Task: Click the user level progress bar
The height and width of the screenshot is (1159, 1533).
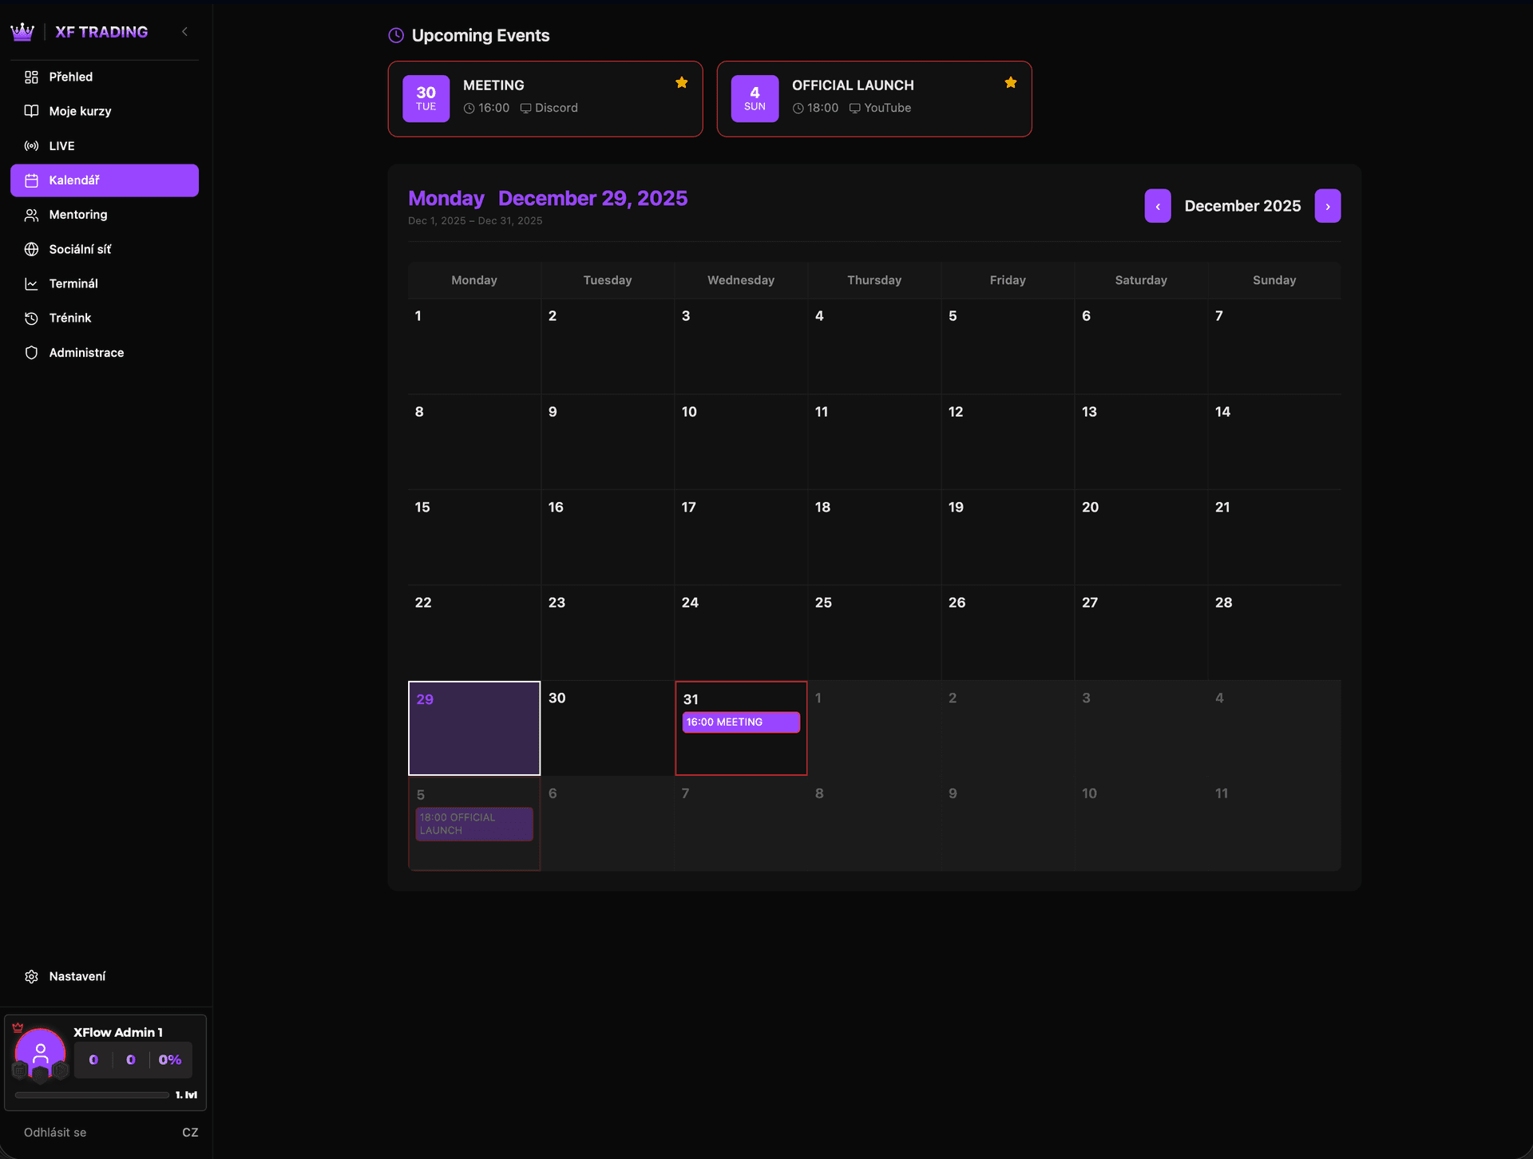Action: click(92, 1095)
